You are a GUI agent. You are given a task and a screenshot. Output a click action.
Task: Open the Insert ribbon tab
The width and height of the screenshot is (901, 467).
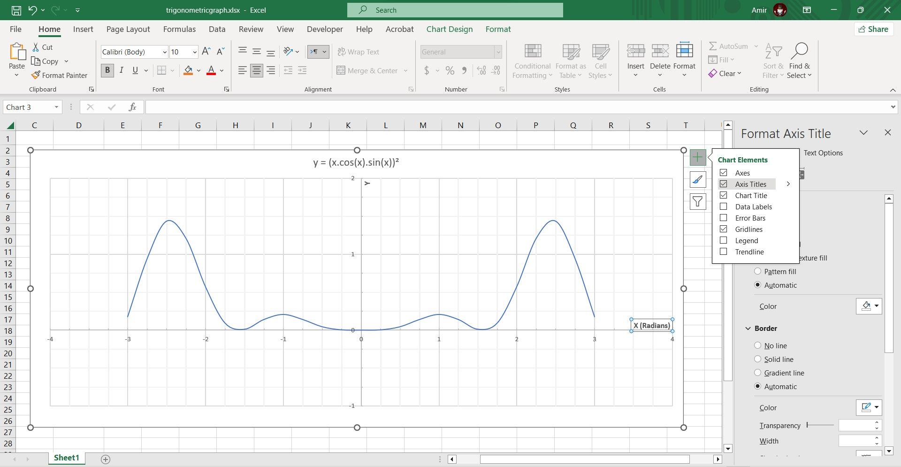pos(83,29)
